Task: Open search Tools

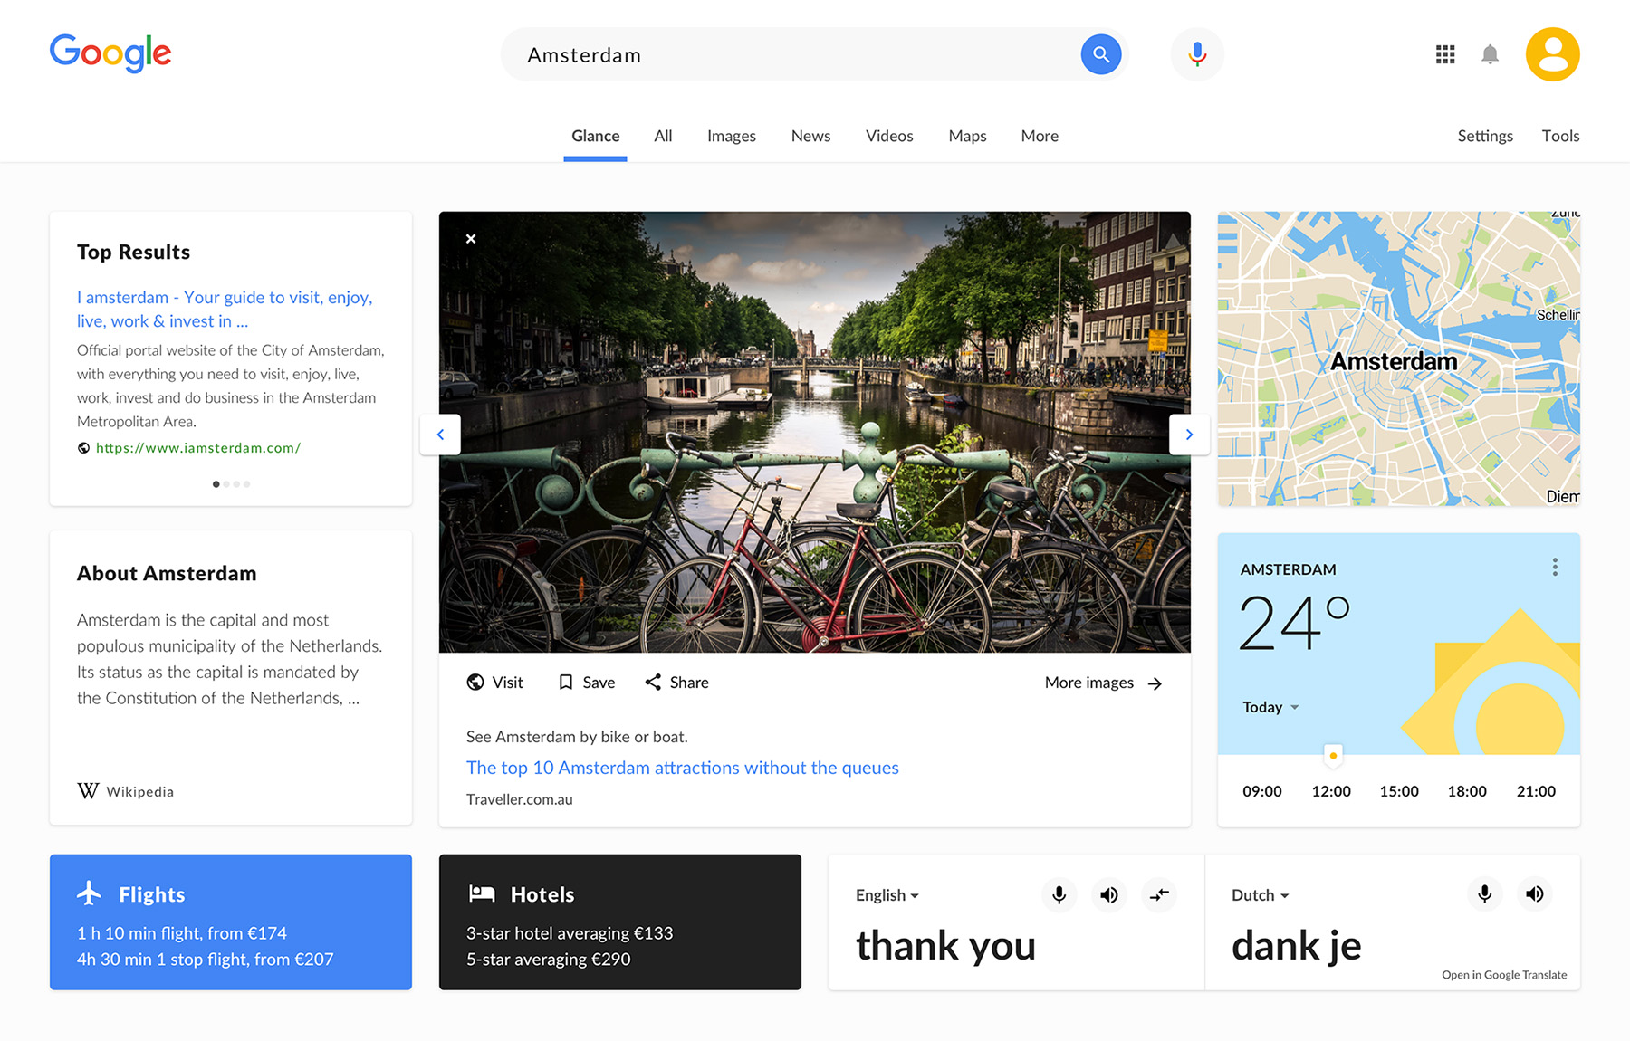Action: click(1560, 136)
